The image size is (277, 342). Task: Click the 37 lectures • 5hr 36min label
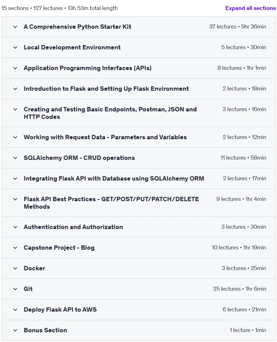[x=238, y=27]
